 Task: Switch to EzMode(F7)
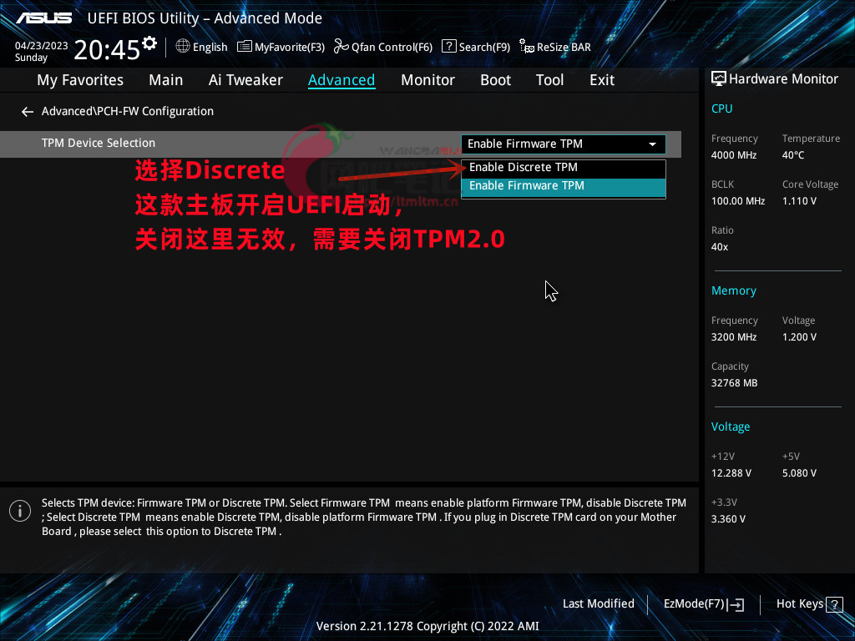pyautogui.click(x=694, y=604)
